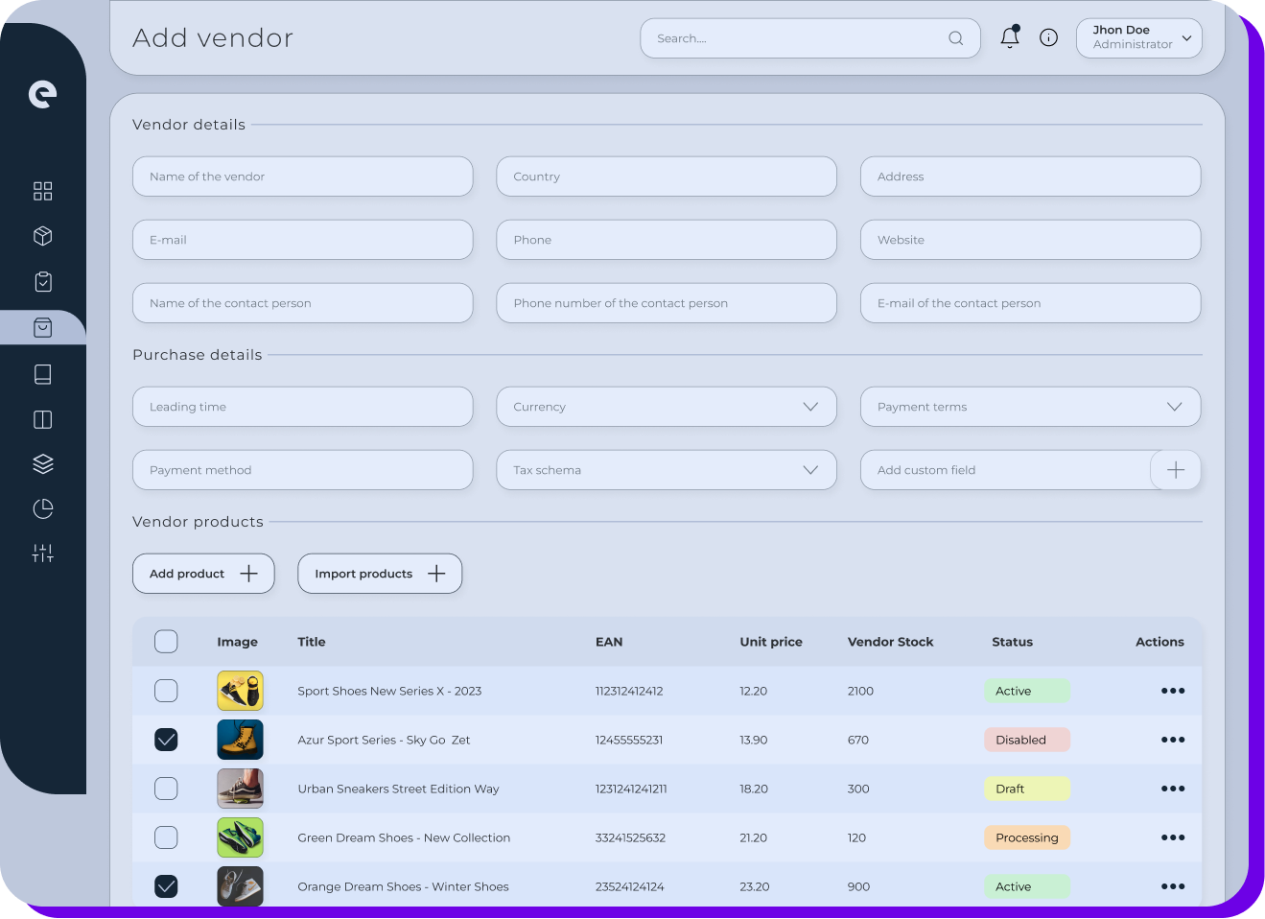Click the shopping bag sidebar icon

(42, 327)
